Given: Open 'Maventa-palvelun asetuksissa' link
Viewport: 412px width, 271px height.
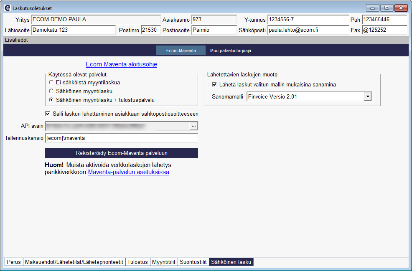Looking at the screenshot, I should [128, 172].
